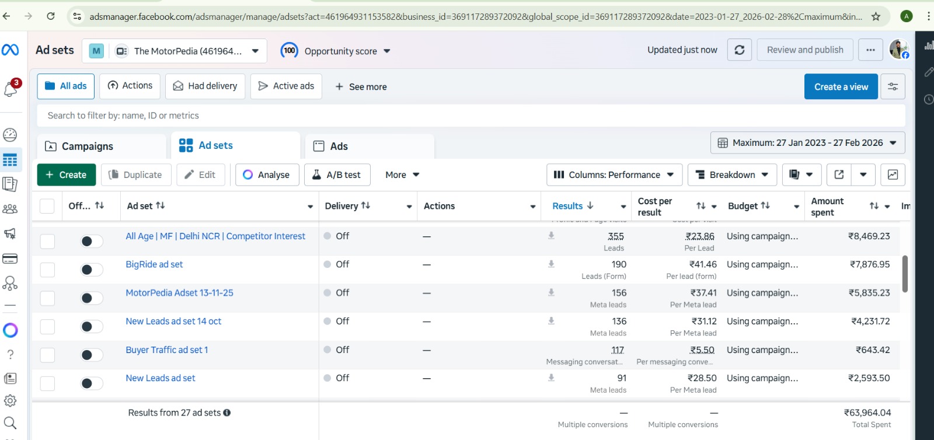Open the export share icon
Screen dimensions: 934x440
pyautogui.click(x=839, y=175)
